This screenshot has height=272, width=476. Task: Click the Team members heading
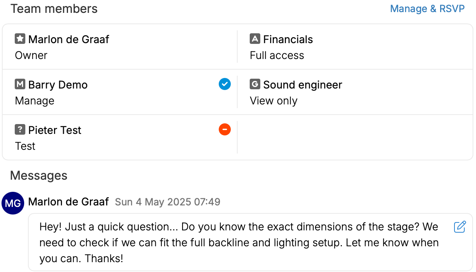[54, 9]
